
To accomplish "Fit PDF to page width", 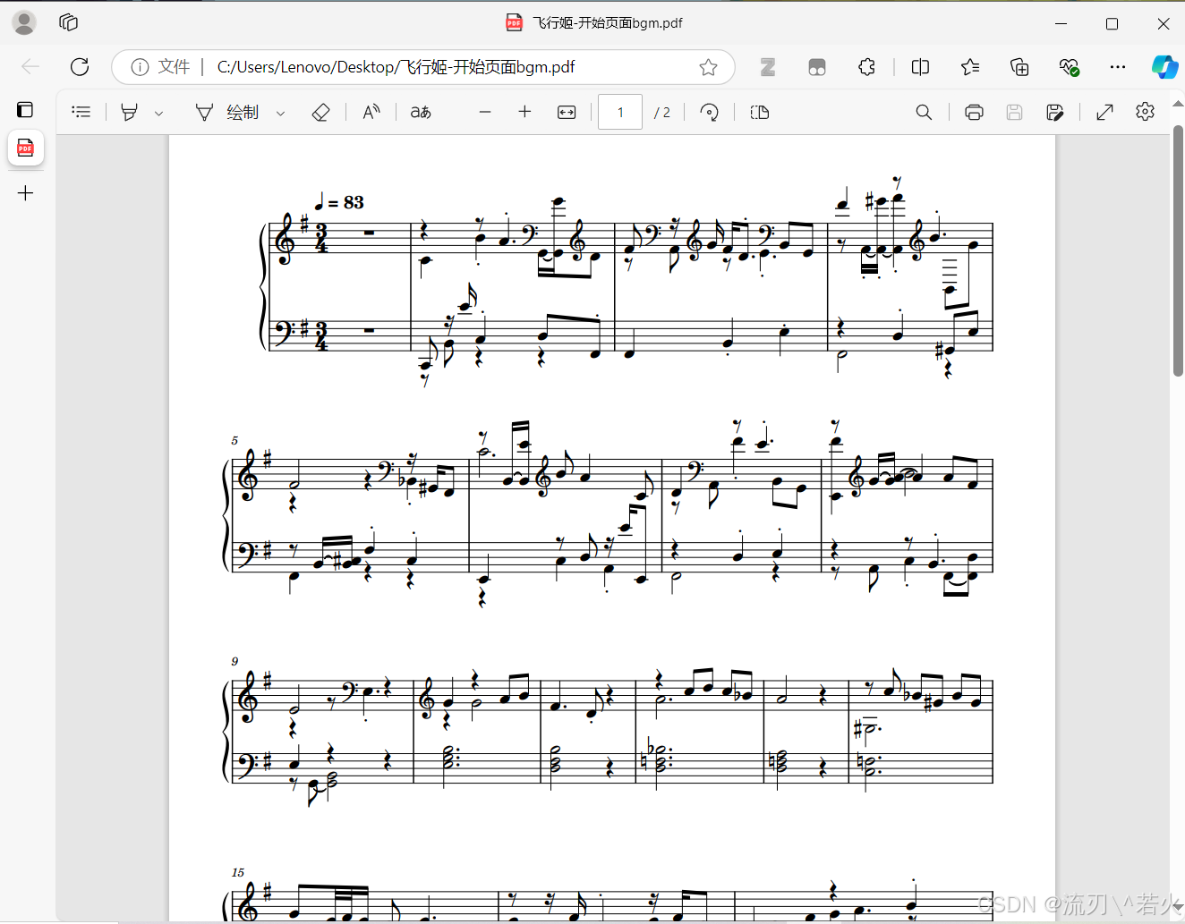I will tap(567, 112).
